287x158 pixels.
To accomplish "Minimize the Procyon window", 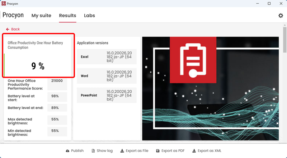I will 257,4.
